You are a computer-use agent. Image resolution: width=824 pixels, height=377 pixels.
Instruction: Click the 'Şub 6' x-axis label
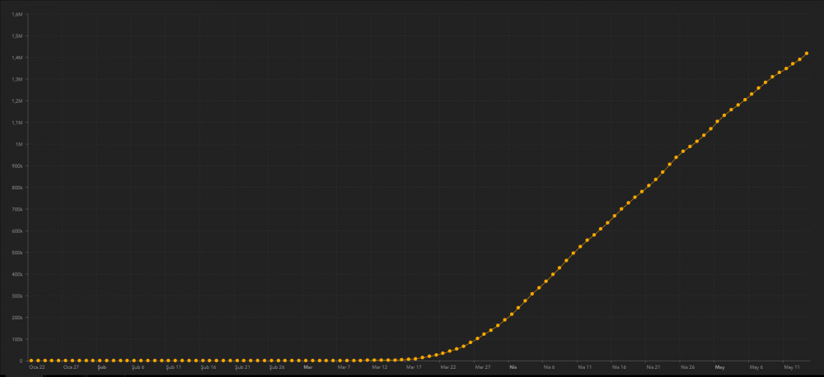[138, 368]
